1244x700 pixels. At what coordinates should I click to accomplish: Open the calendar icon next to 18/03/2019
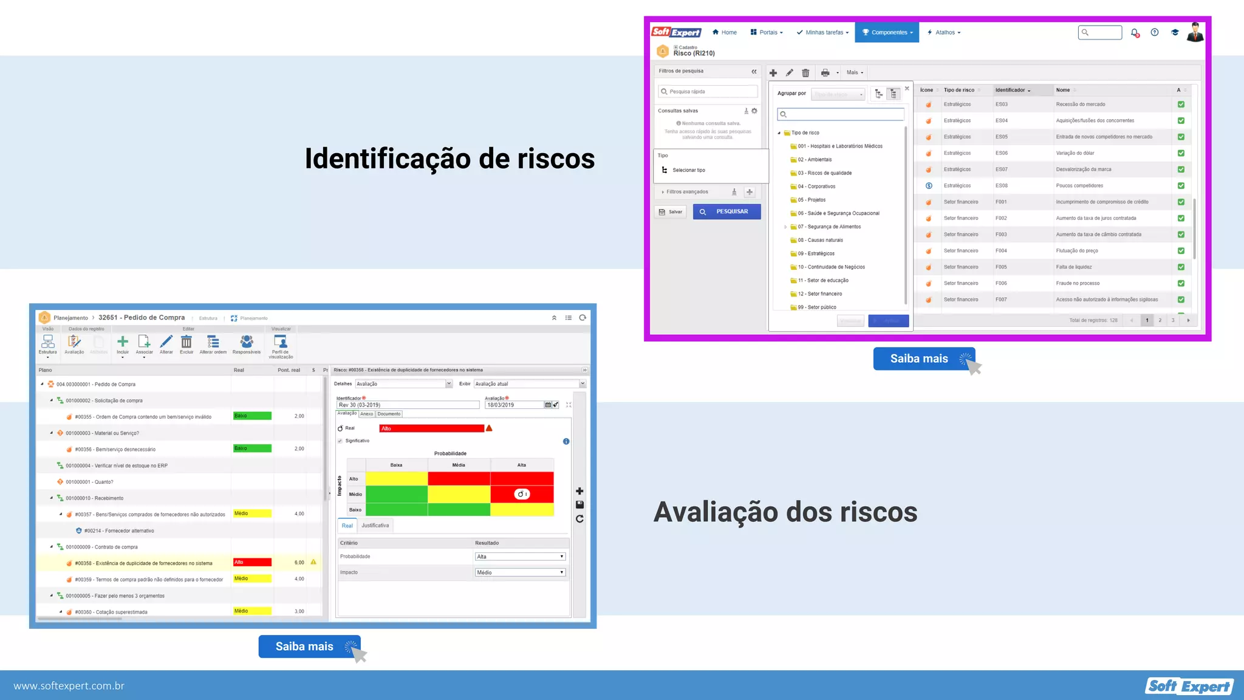click(x=548, y=405)
